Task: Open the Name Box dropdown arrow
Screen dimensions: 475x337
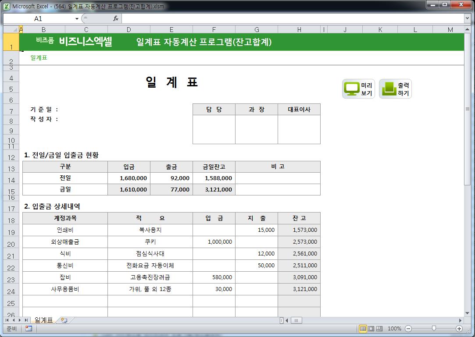Action: pos(77,19)
